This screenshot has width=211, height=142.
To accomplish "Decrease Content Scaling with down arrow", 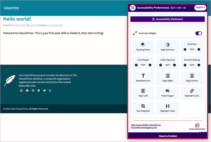I will (x=185, y=65).
